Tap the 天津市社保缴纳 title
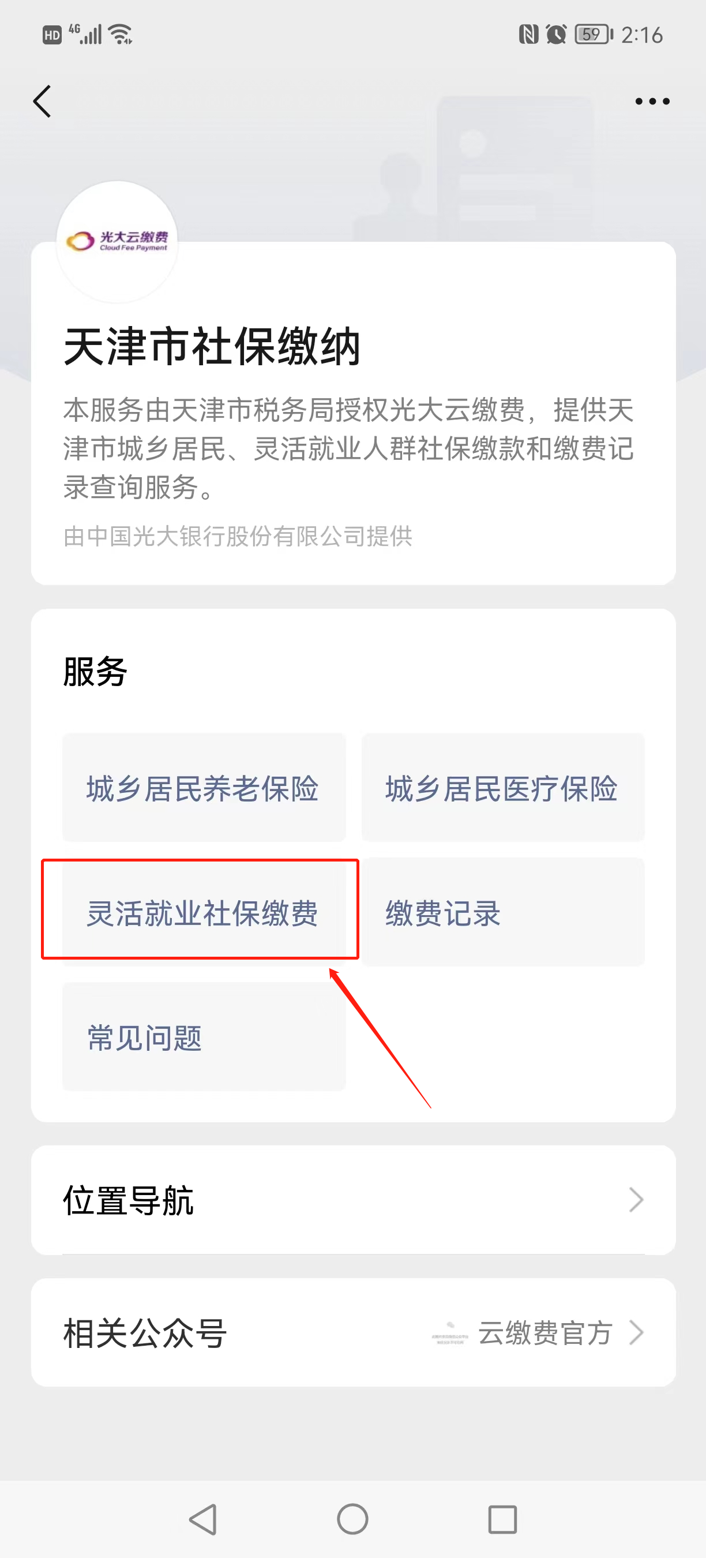The width and height of the screenshot is (706, 1558). tap(212, 347)
